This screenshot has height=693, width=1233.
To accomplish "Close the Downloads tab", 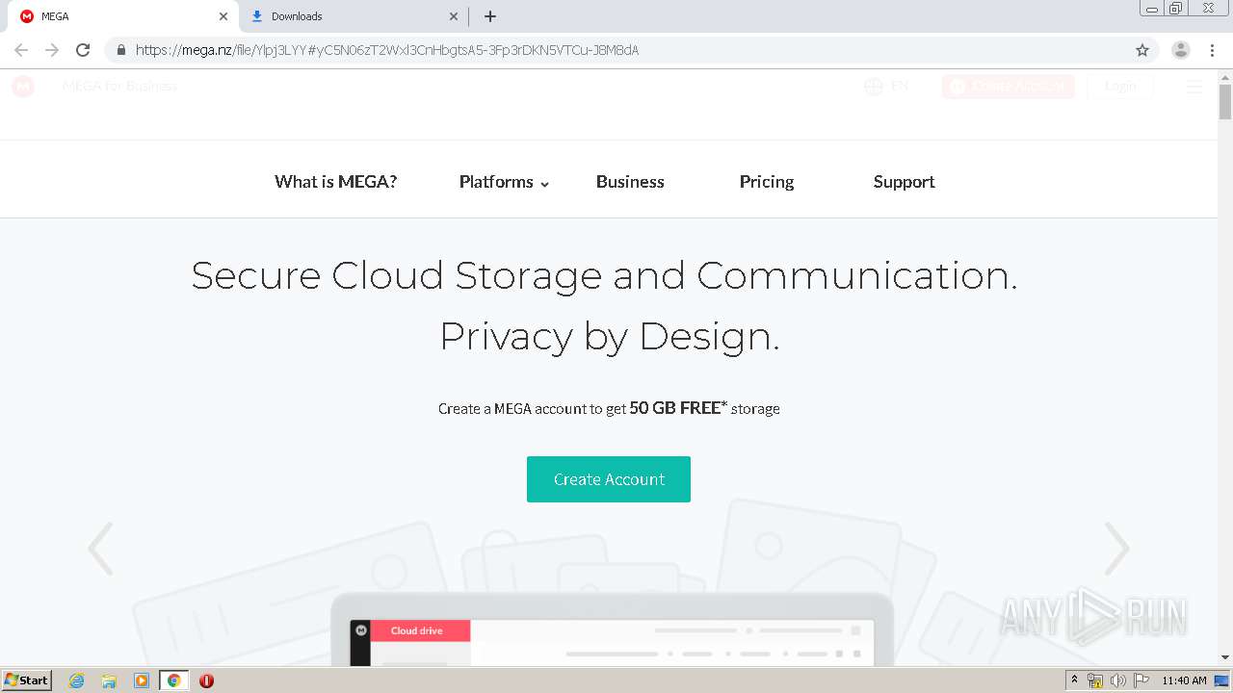I will pos(454,16).
